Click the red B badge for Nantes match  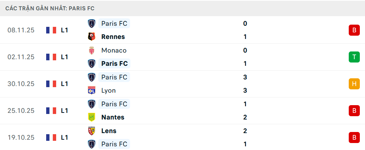coord(354,111)
